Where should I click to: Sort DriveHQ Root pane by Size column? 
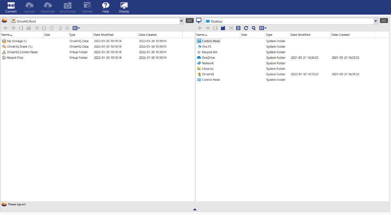coord(56,35)
